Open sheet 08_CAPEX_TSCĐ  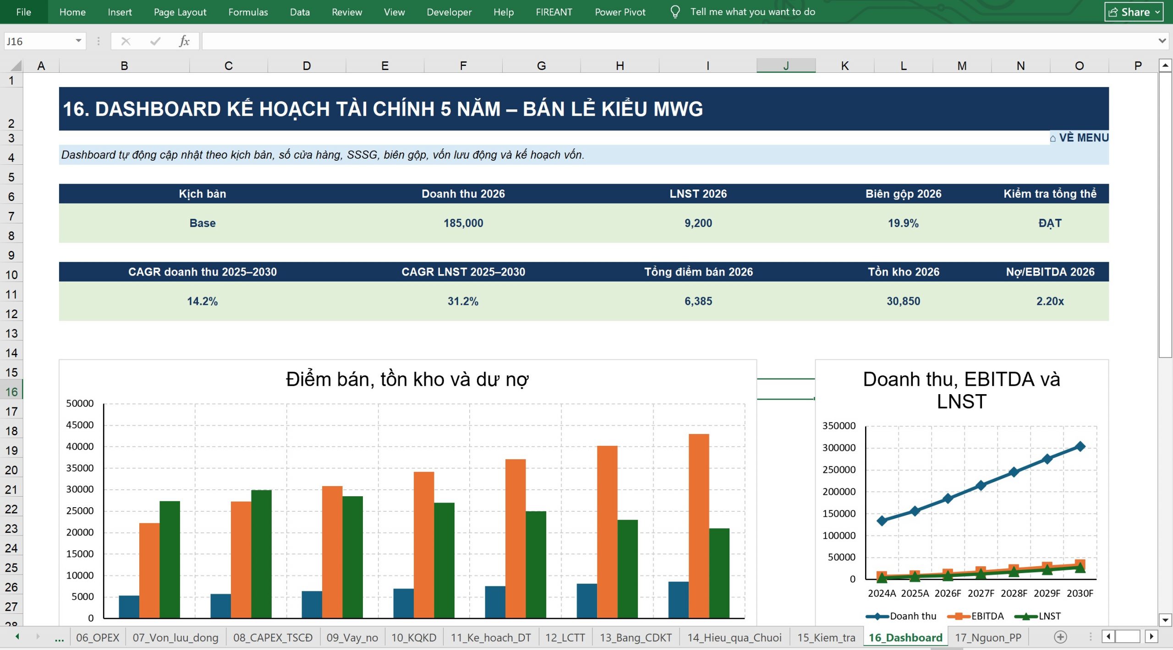pos(273,637)
